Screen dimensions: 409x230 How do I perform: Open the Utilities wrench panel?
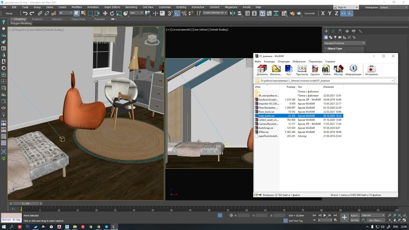click(x=360, y=31)
